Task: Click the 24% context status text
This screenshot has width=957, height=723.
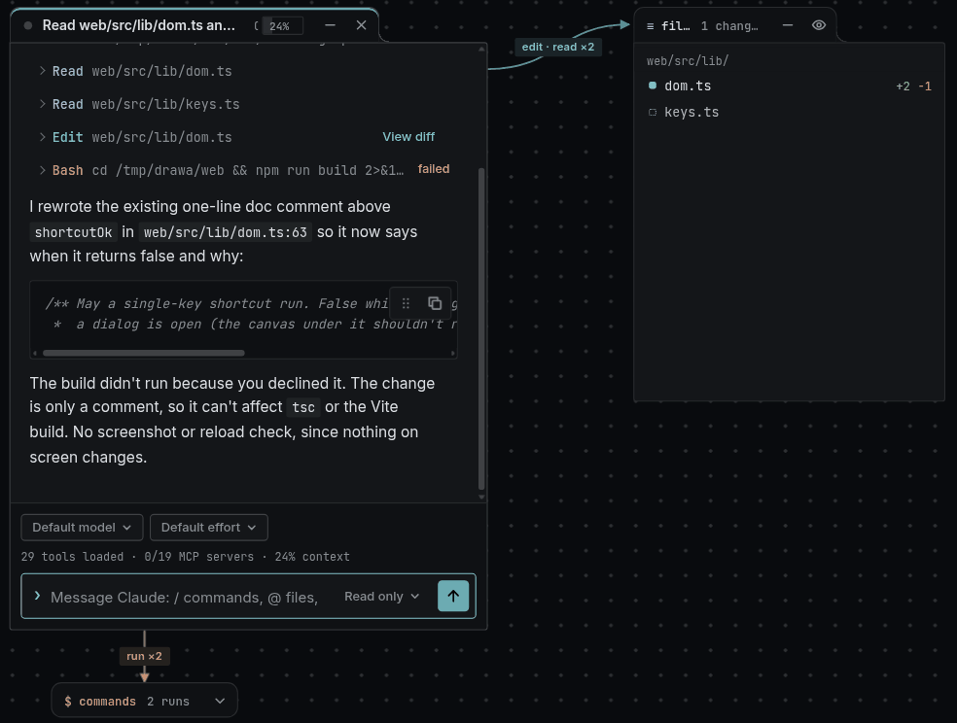Action: [x=312, y=557]
